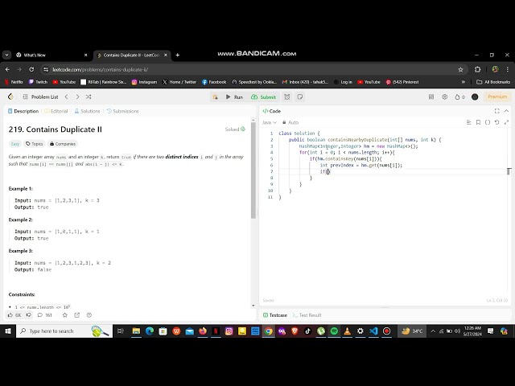Image resolution: width=515 pixels, height=386 pixels.
Task: Open Spotify from the taskbar
Action: coord(334,331)
